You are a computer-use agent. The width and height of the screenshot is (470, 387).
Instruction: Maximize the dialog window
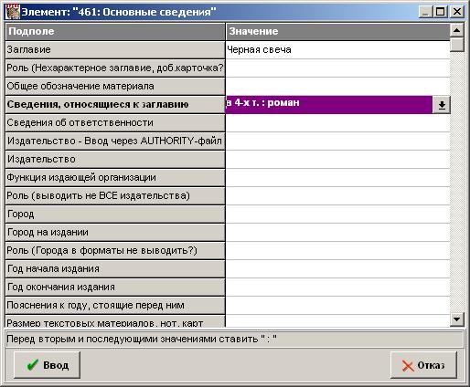pyautogui.click(x=440, y=12)
